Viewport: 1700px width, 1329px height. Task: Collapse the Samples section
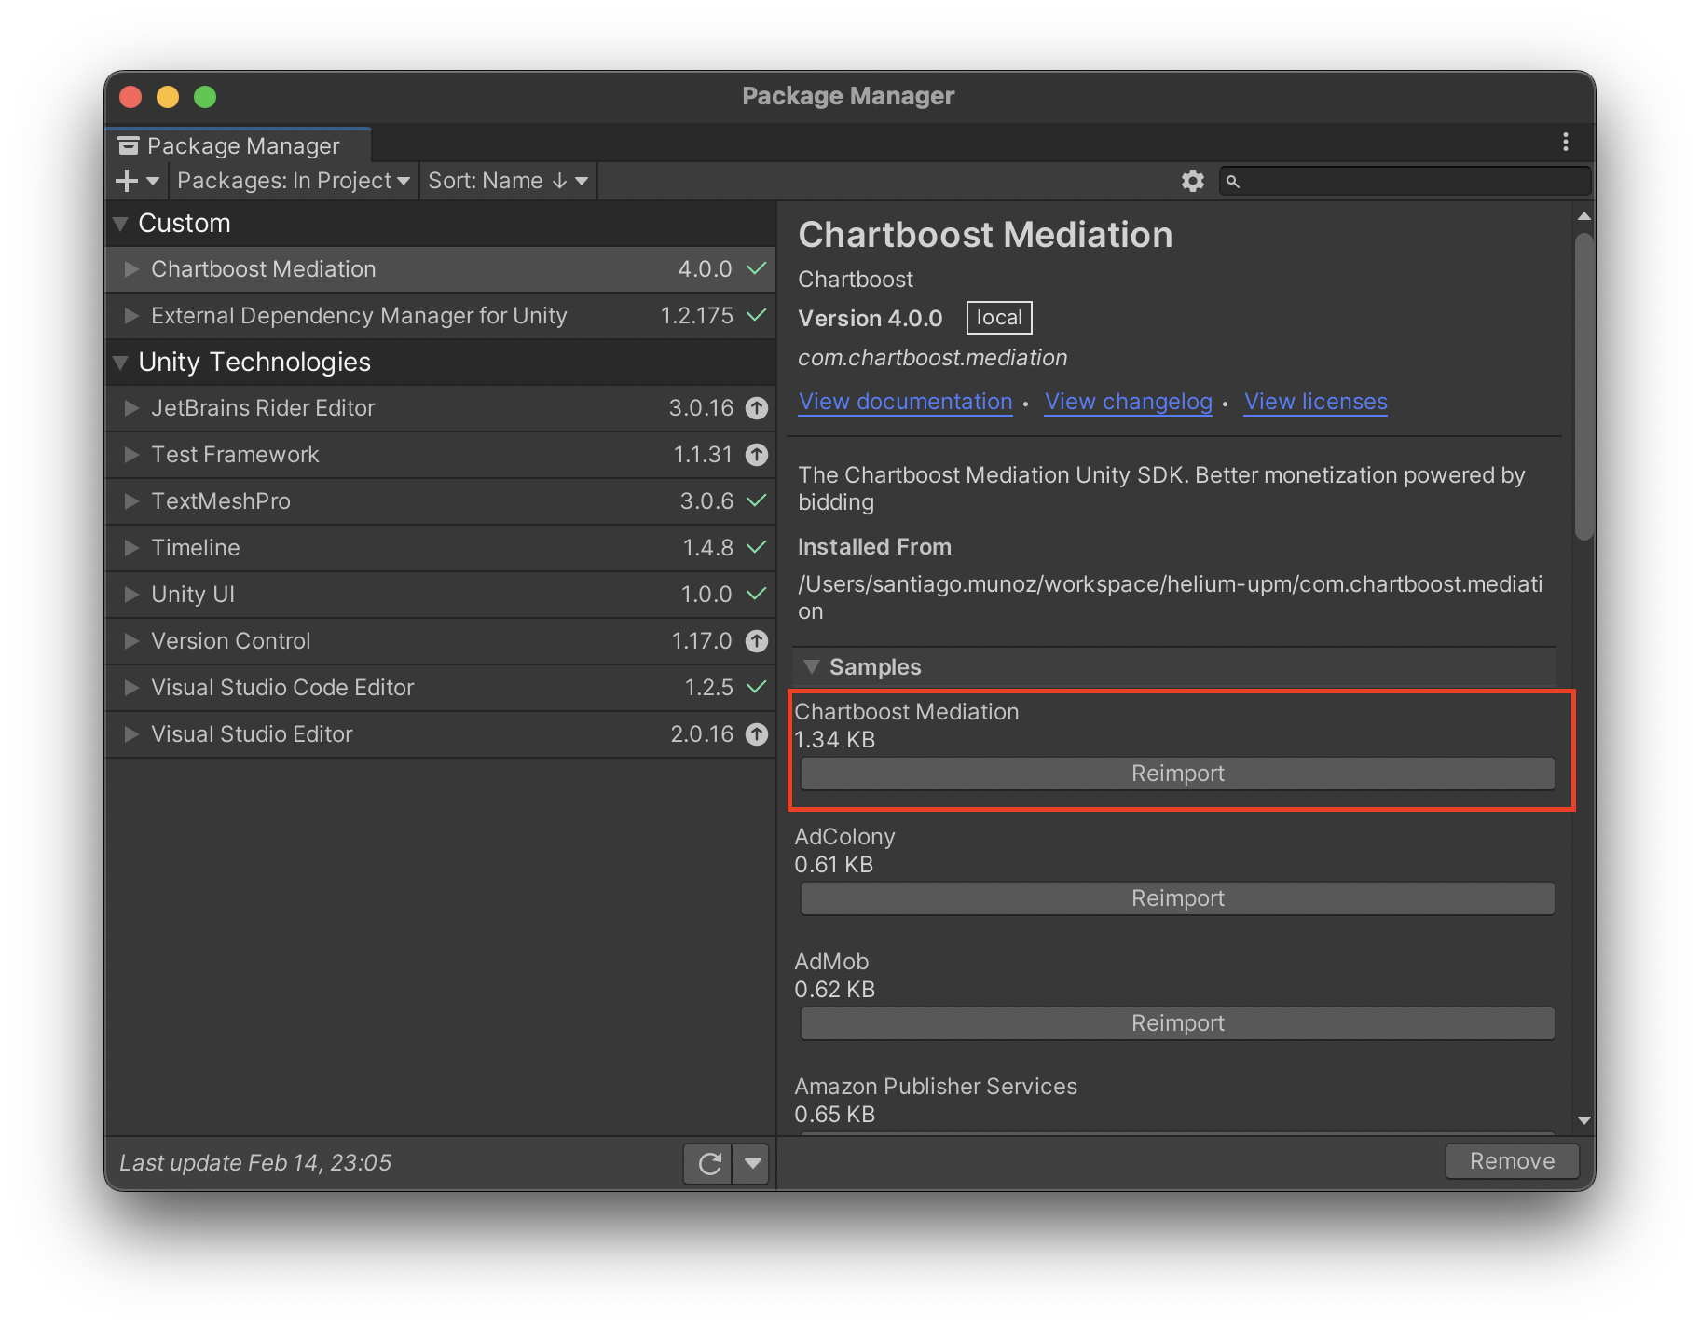coord(812,667)
